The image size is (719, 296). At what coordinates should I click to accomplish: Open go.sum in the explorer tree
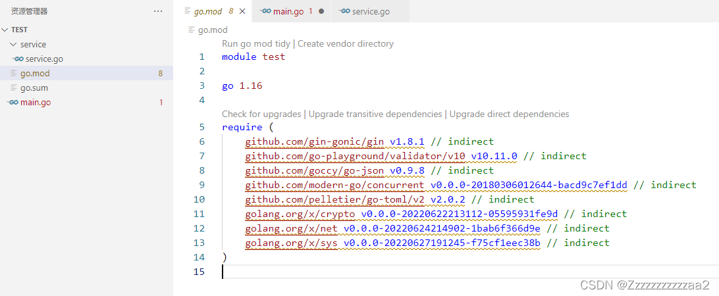point(34,88)
